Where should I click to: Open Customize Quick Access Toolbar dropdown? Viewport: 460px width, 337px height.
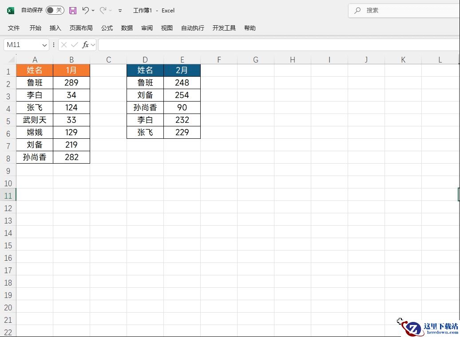(x=120, y=11)
